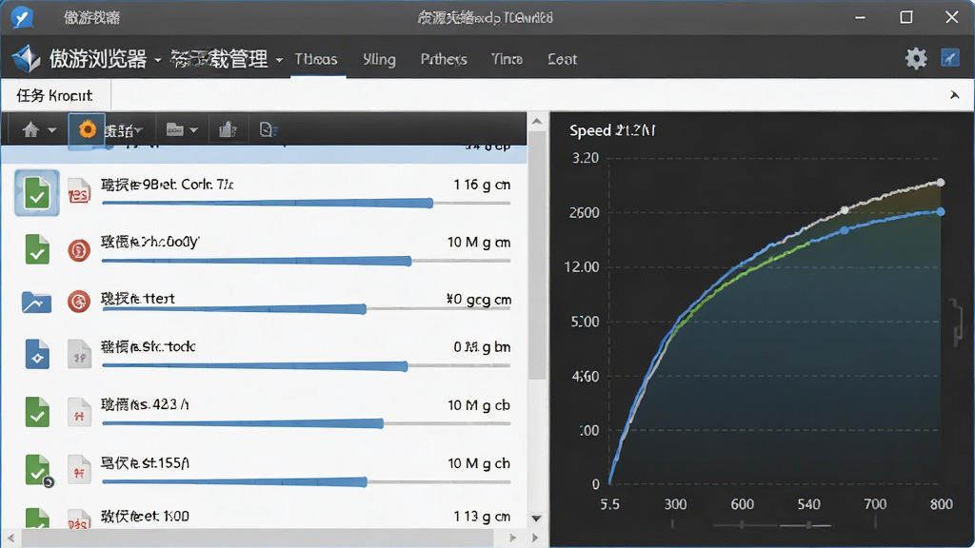The height and width of the screenshot is (548, 975).
Task: Switch to the "Prtheys" tab
Action: (444, 59)
